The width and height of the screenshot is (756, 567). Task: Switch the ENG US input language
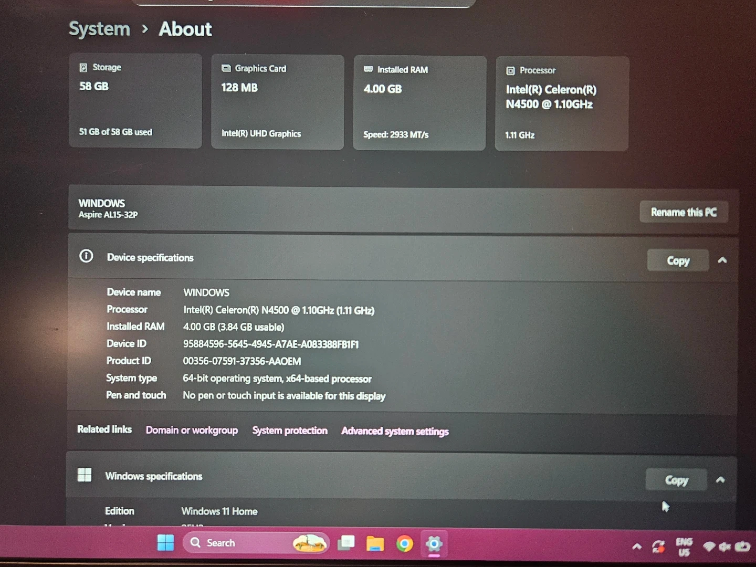(x=684, y=547)
